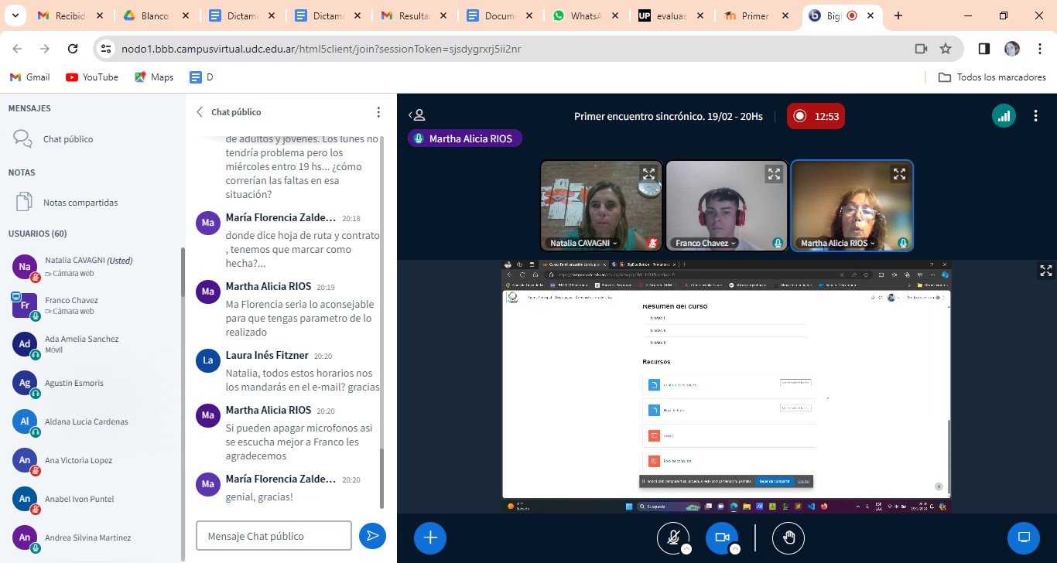Image resolution: width=1057 pixels, height=563 pixels.
Task: Open Chat público in the messages panel
Action: coord(68,139)
